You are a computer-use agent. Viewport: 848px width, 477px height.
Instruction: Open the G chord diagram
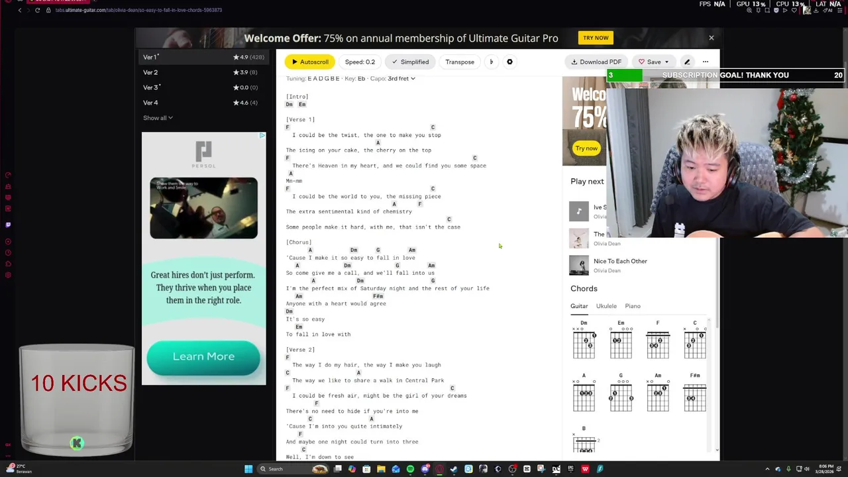[621, 393]
